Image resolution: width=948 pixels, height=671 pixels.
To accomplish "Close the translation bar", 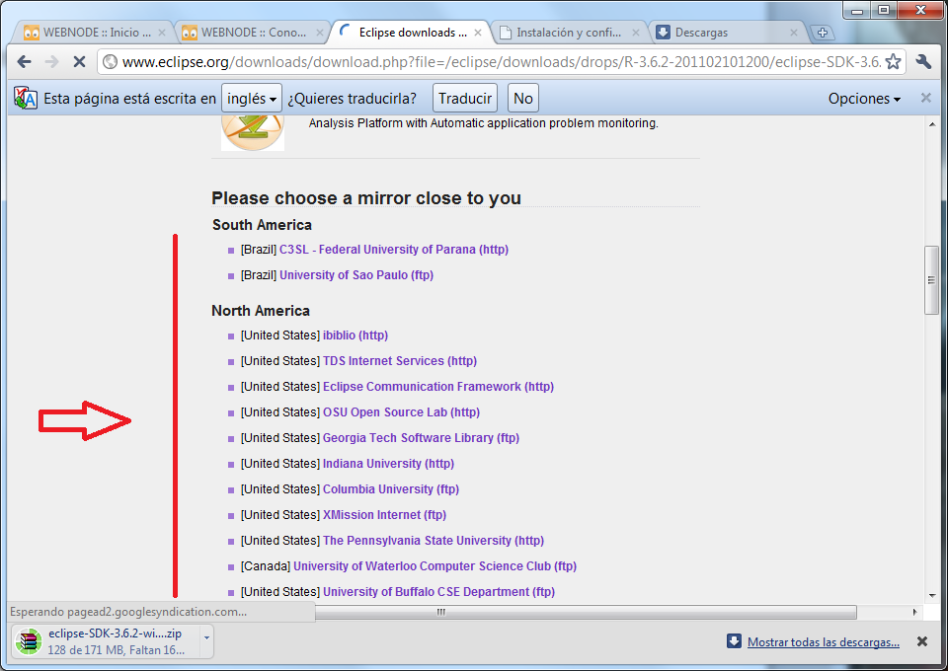I will [x=925, y=98].
